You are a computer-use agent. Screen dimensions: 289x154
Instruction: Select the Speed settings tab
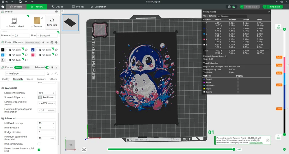pyautogui.click(x=30, y=79)
